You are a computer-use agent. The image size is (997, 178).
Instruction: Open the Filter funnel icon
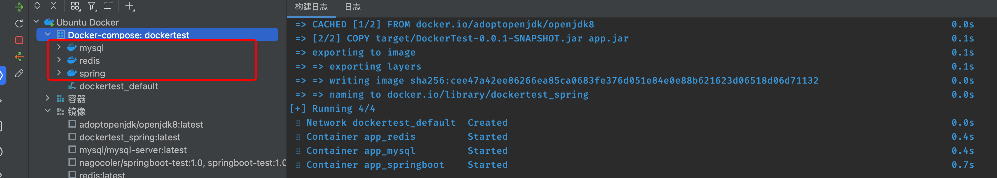[x=92, y=6]
